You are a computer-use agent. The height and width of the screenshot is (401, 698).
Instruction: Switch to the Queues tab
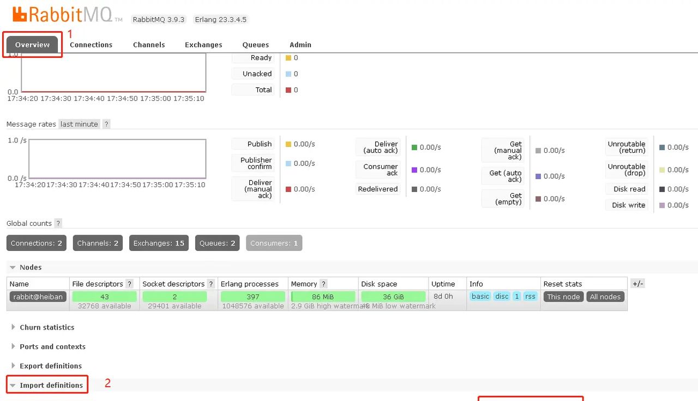point(256,45)
